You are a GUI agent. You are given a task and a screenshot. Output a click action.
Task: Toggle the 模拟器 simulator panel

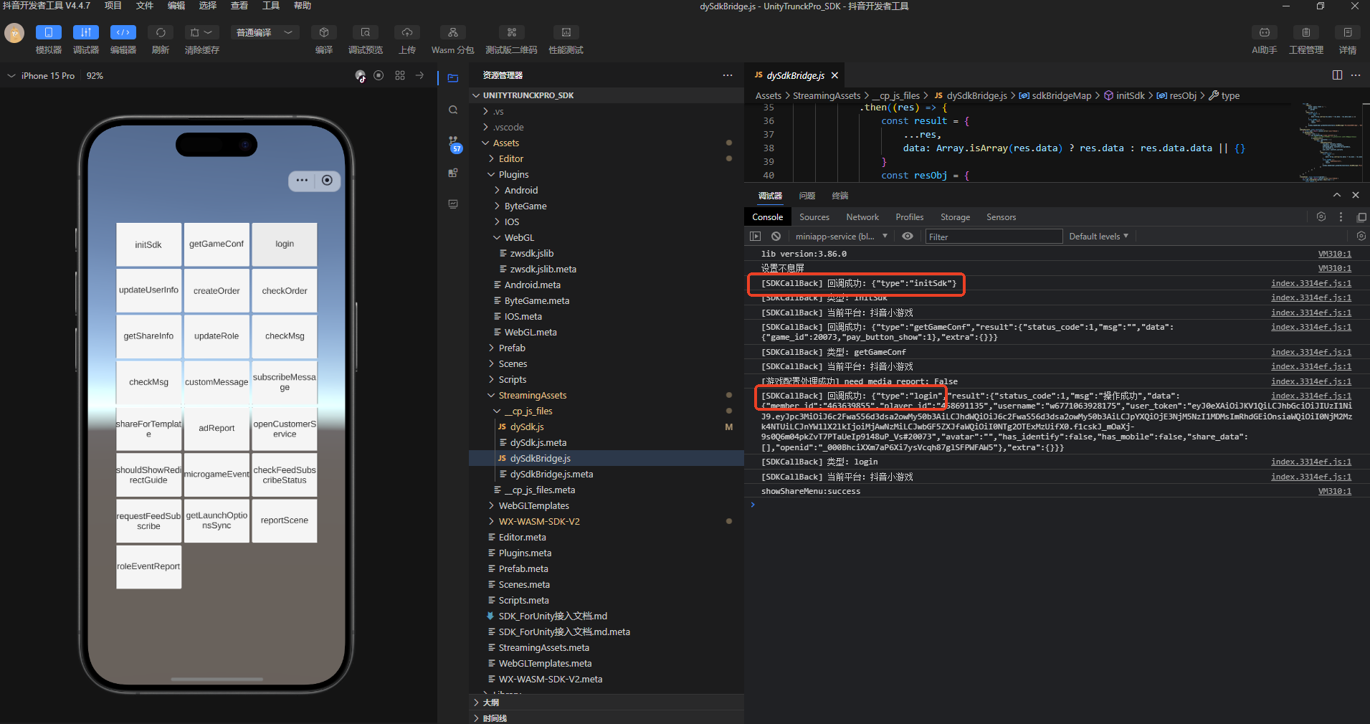point(49,33)
